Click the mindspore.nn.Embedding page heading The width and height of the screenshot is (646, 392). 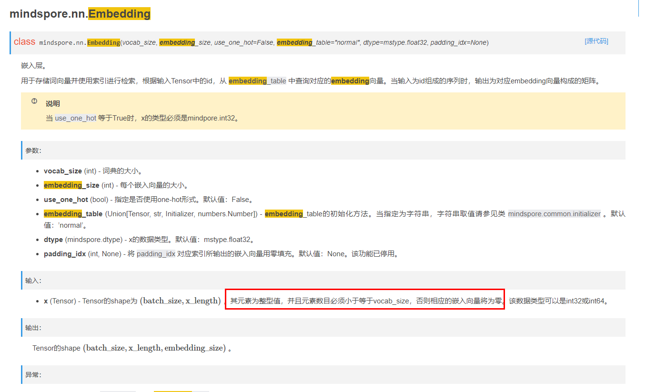pyautogui.click(x=80, y=14)
